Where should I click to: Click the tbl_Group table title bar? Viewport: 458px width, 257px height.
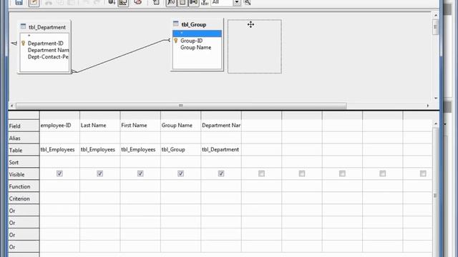click(198, 24)
